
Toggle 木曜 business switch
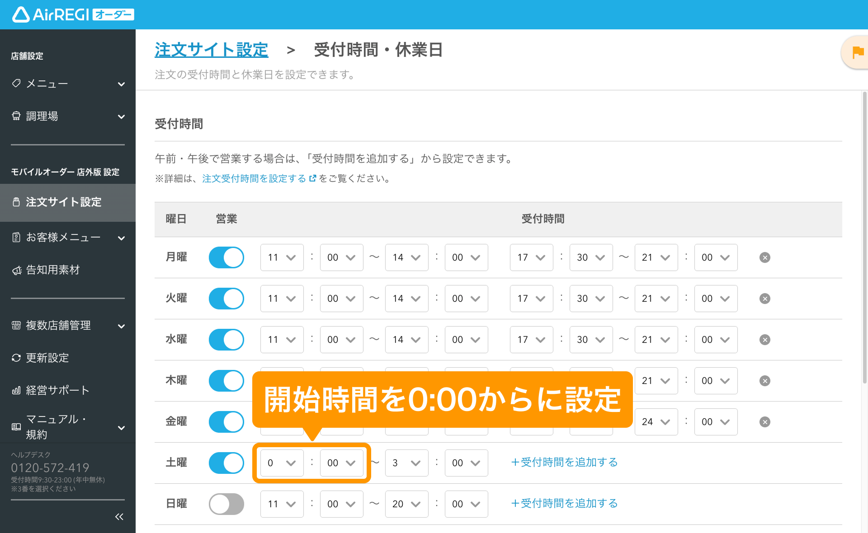[226, 381]
